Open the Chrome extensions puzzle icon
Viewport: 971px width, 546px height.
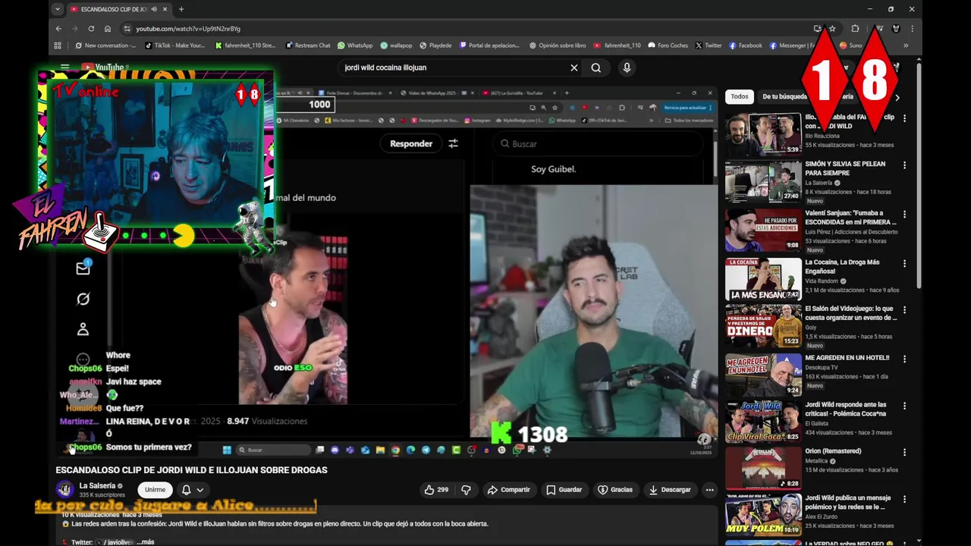855,29
